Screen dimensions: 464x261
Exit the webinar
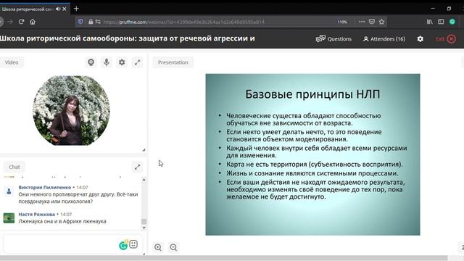click(446, 38)
